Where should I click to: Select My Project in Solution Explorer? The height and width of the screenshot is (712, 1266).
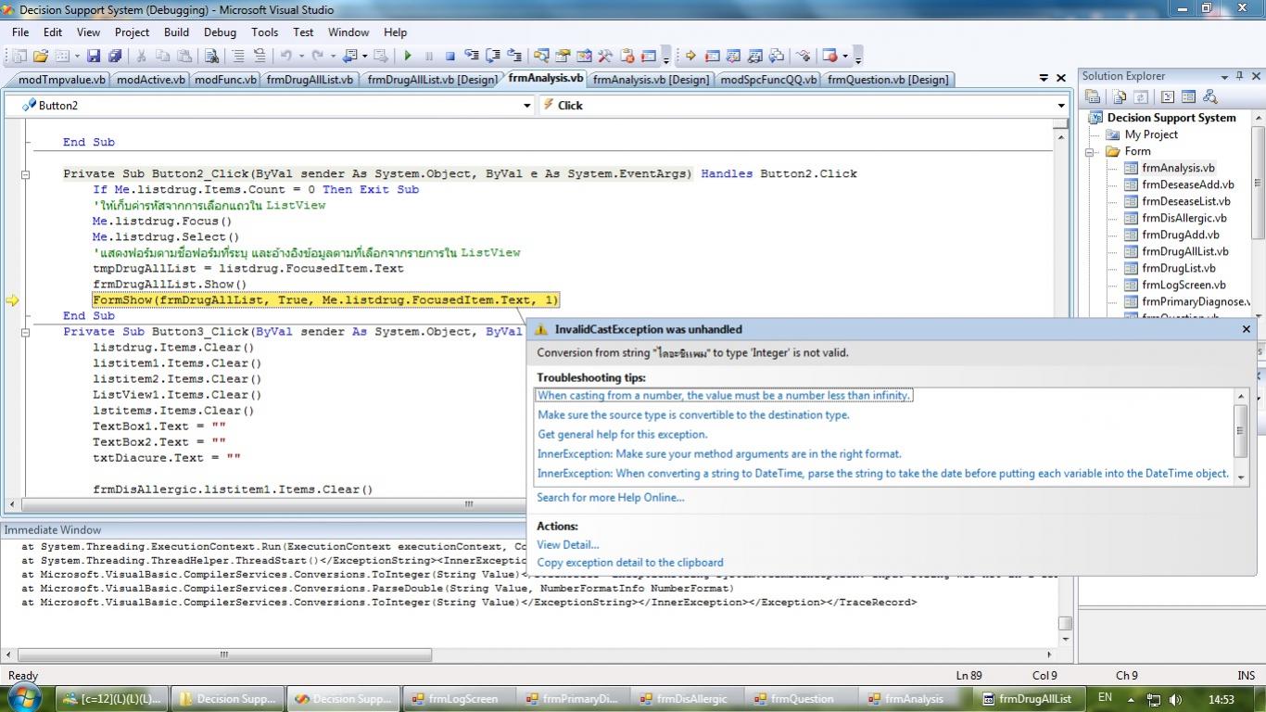pos(1151,134)
